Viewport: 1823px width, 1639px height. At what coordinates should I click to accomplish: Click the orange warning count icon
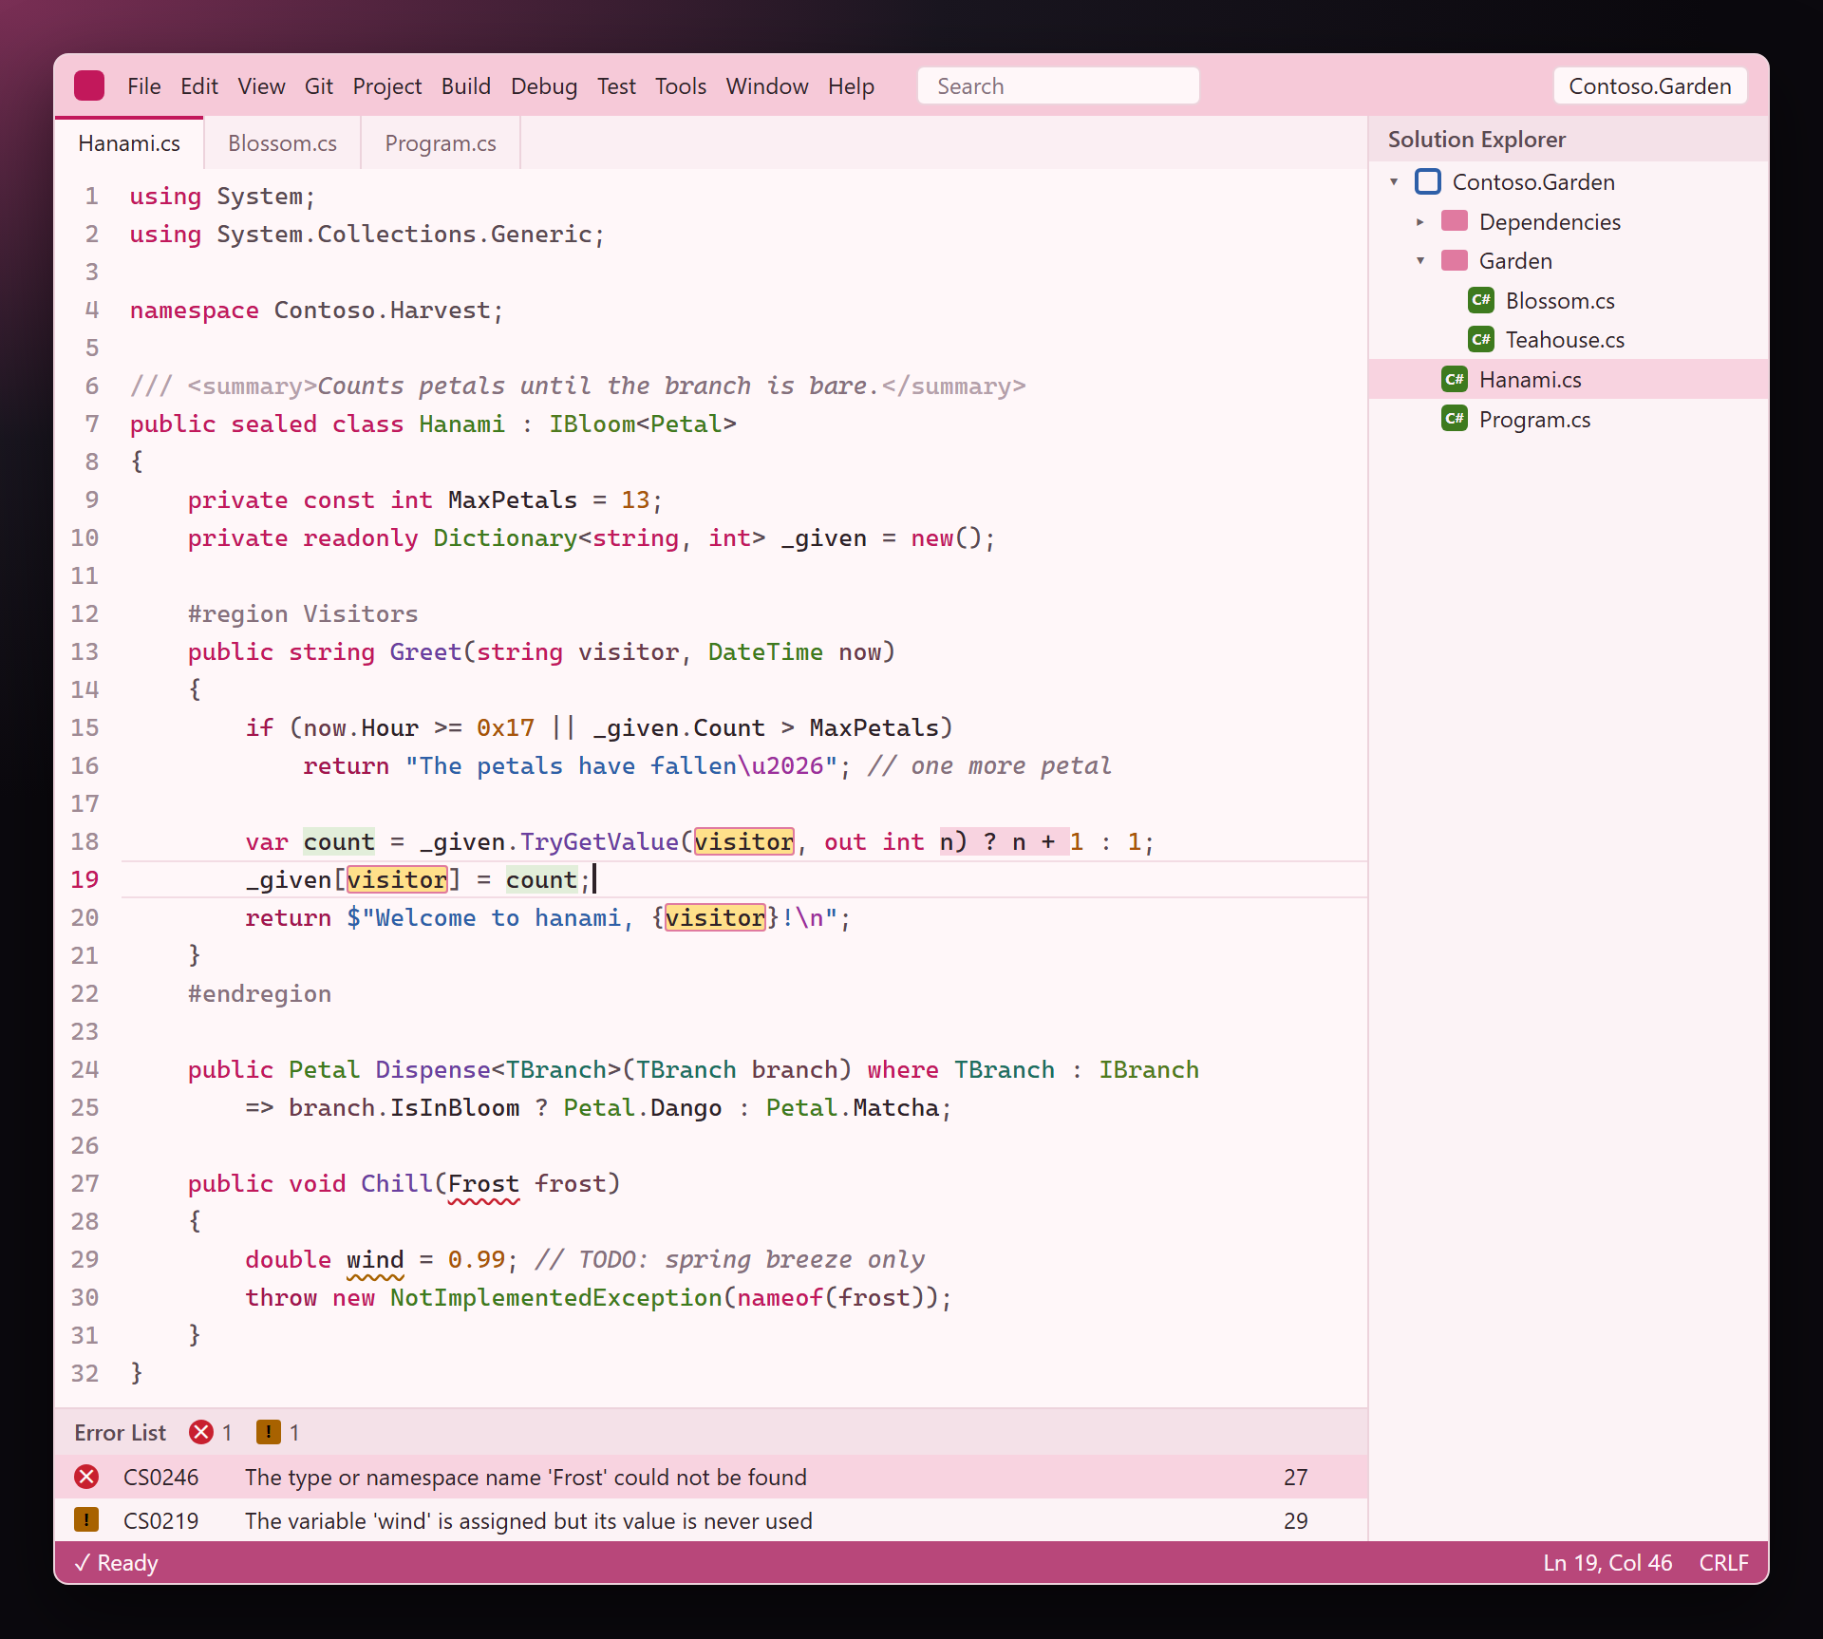[269, 1432]
